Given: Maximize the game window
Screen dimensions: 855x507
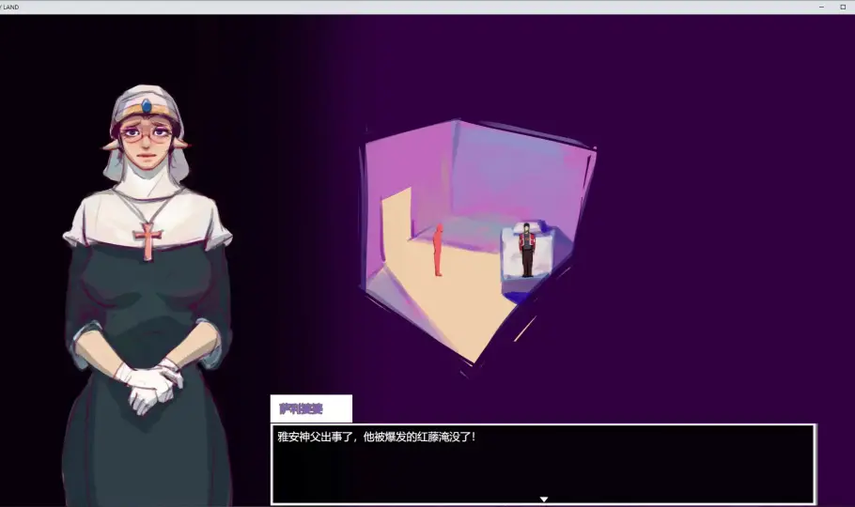Looking at the screenshot, I should click(x=842, y=7).
